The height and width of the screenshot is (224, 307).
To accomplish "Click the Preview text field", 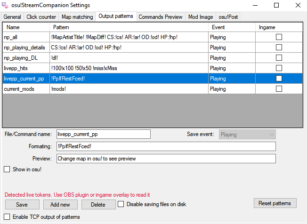I will coord(166,159).
